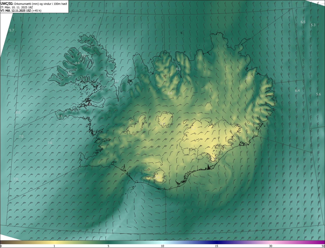The height and width of the screenshot is (248, 325).
Task: Click the valid time "VT: Mið. 12.11.2025 15Z (+45 h)"
Action: (21, 11)
